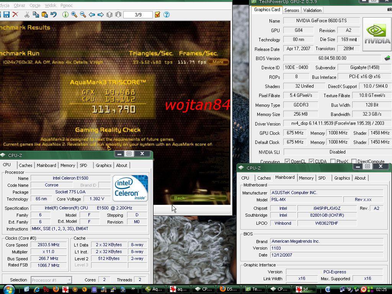Click the gray down-arrow next page icon
This screenshot has width=392, height=294.
click(x=118, y=15)
